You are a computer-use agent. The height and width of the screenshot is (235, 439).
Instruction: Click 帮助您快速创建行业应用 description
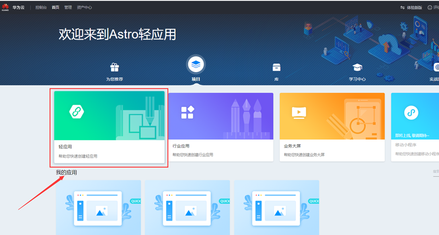[193, 155]
